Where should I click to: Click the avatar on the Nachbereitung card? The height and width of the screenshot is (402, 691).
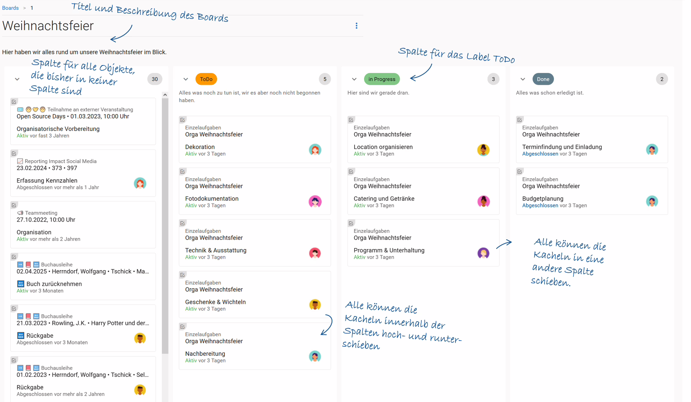tap(315, 357)
